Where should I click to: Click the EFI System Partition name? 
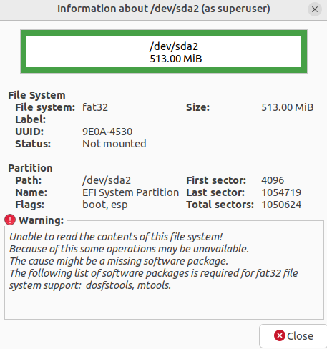[x=130, y=192]
